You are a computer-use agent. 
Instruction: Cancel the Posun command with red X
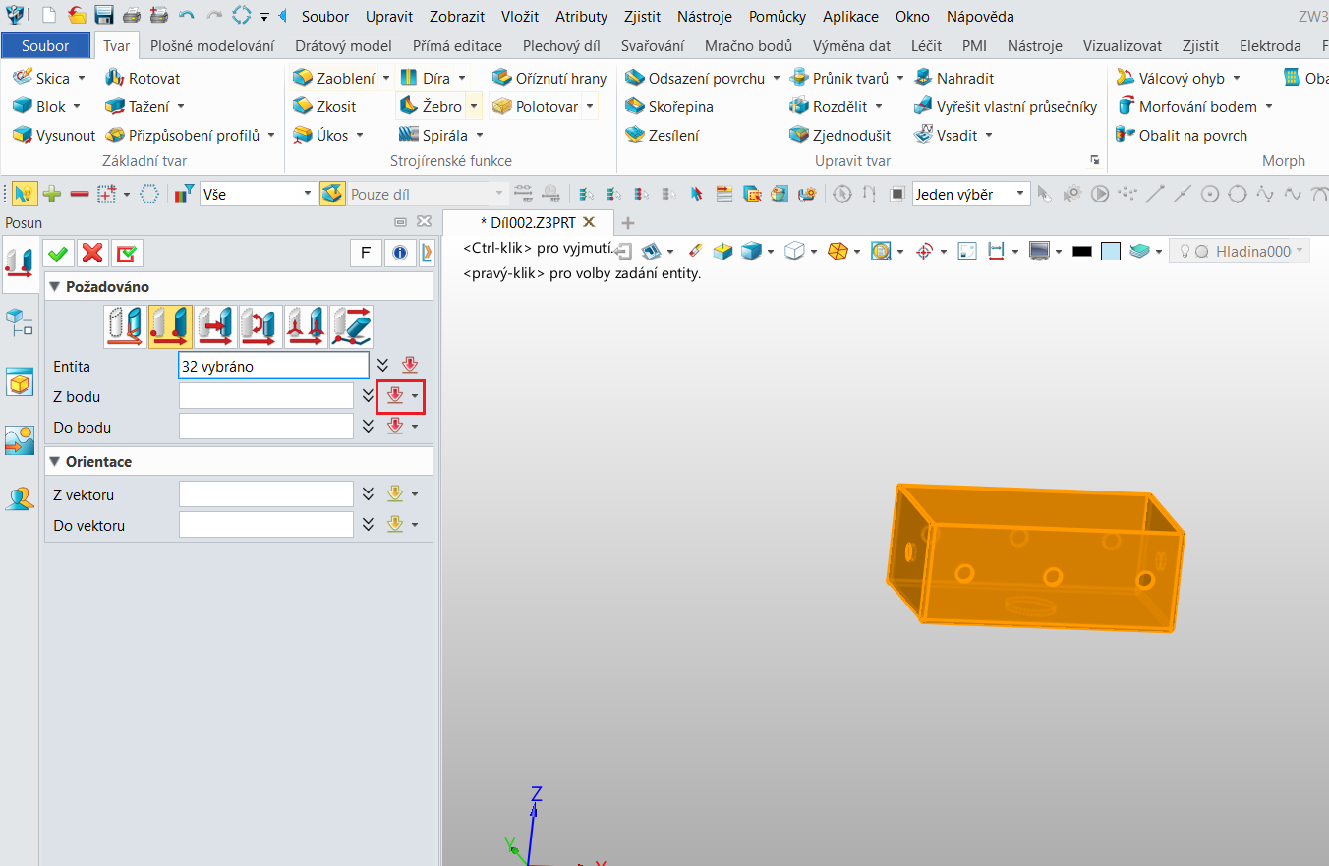(92, 254)
